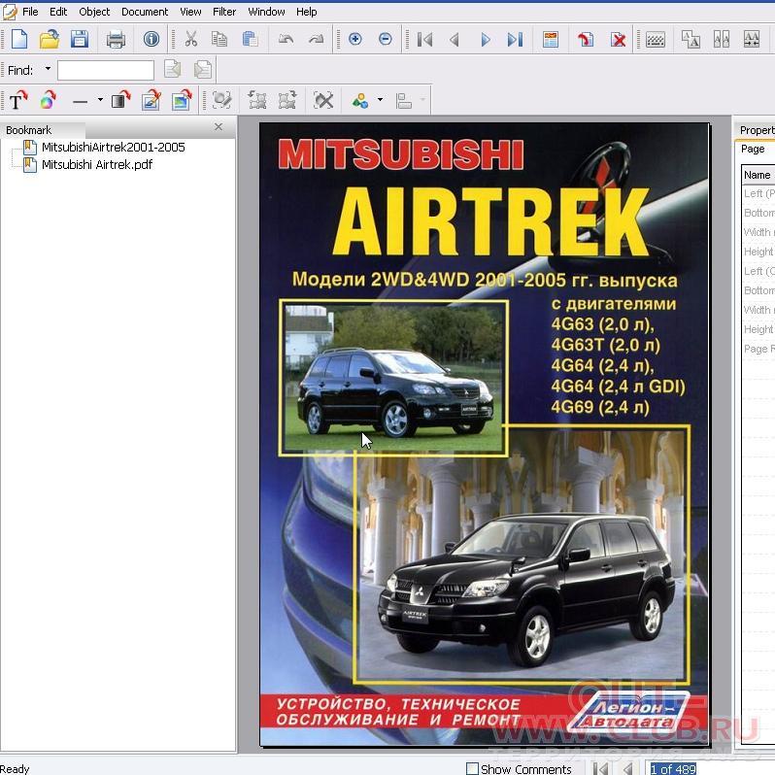
Task: Open the Object menu
Action: click(94, 12)
